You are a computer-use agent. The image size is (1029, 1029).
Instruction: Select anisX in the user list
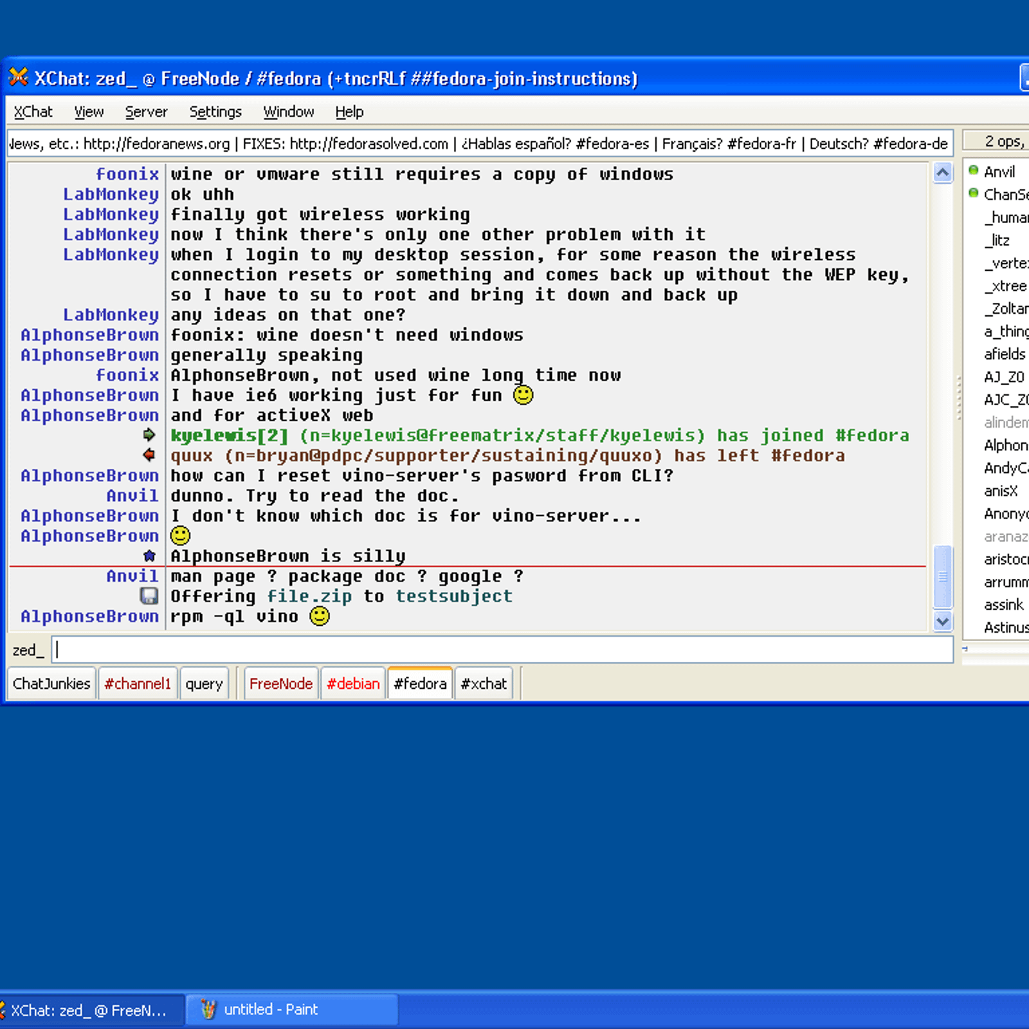[1001, 491]
